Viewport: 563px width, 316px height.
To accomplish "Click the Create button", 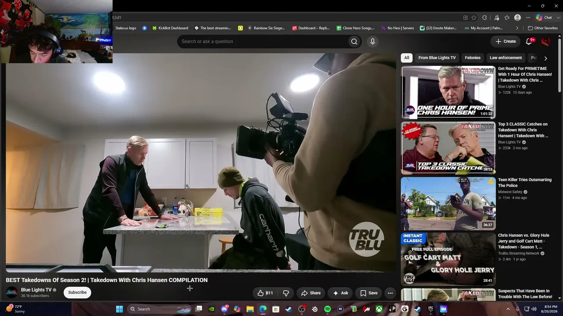I will point(505,42).
